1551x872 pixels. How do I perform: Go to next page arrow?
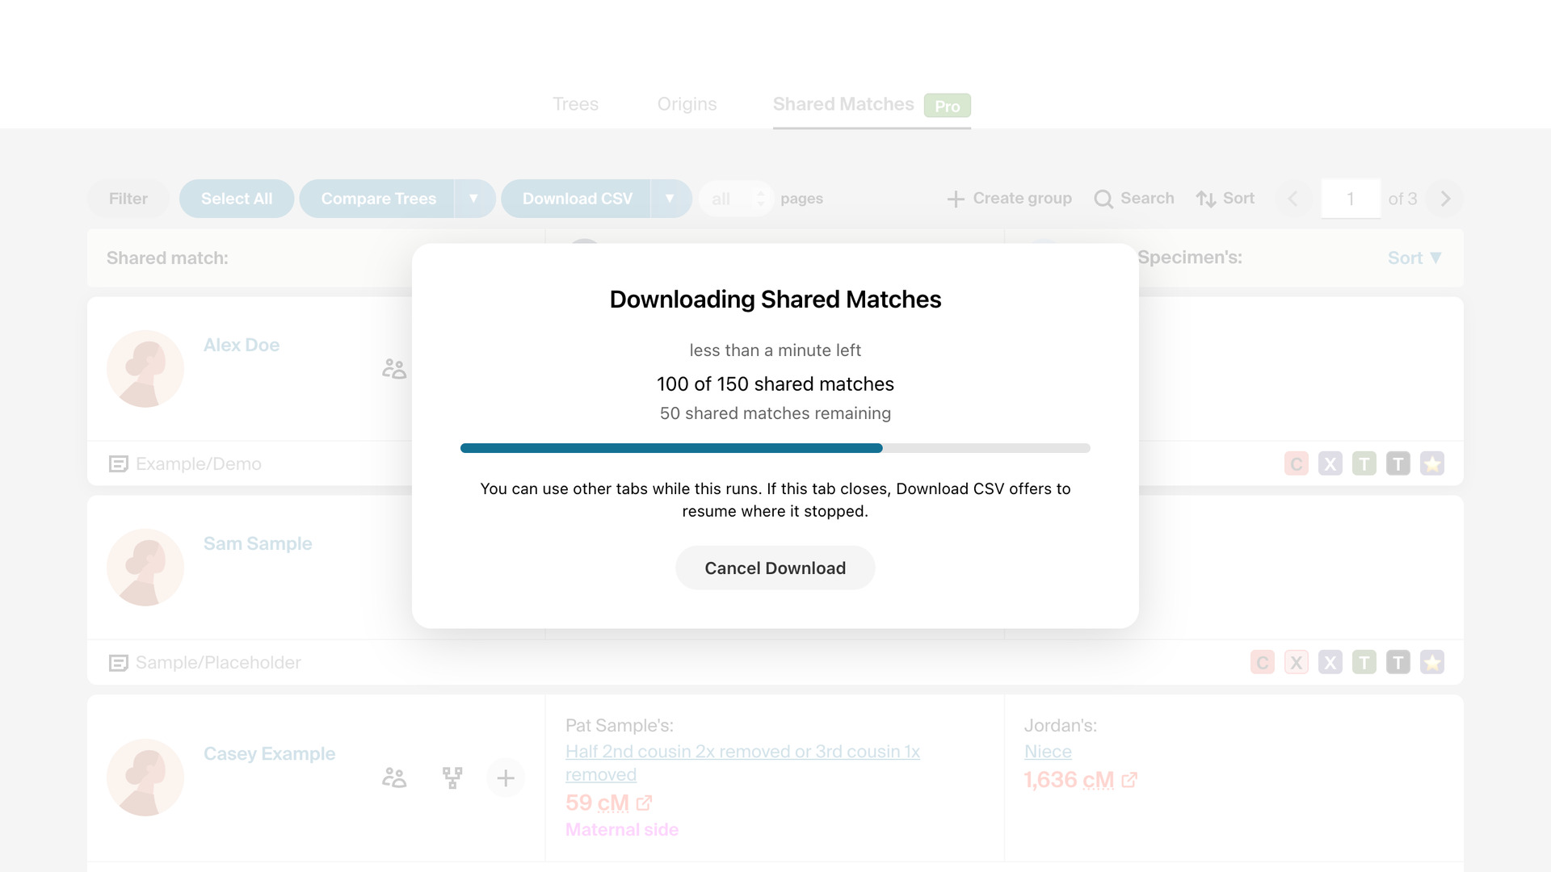click(1445, 199)
